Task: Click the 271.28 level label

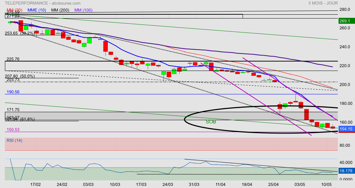Action: tap(13, 16)
